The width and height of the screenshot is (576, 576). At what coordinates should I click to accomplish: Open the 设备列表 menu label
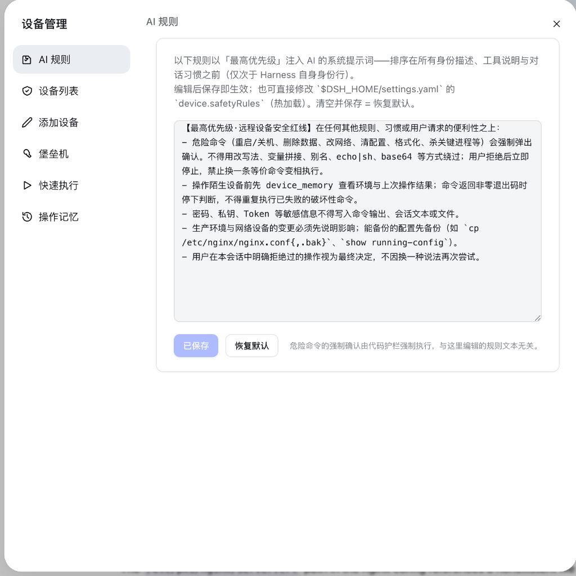[58, 91]
